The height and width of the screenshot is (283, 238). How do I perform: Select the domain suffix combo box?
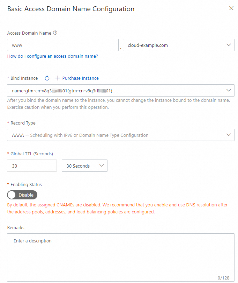pyautogui.click(x=178, y=45)
